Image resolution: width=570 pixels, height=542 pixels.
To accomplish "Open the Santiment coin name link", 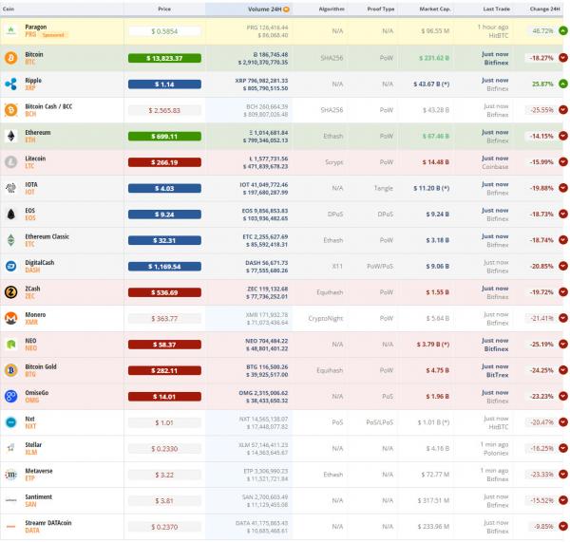I will tap(38, 496).
